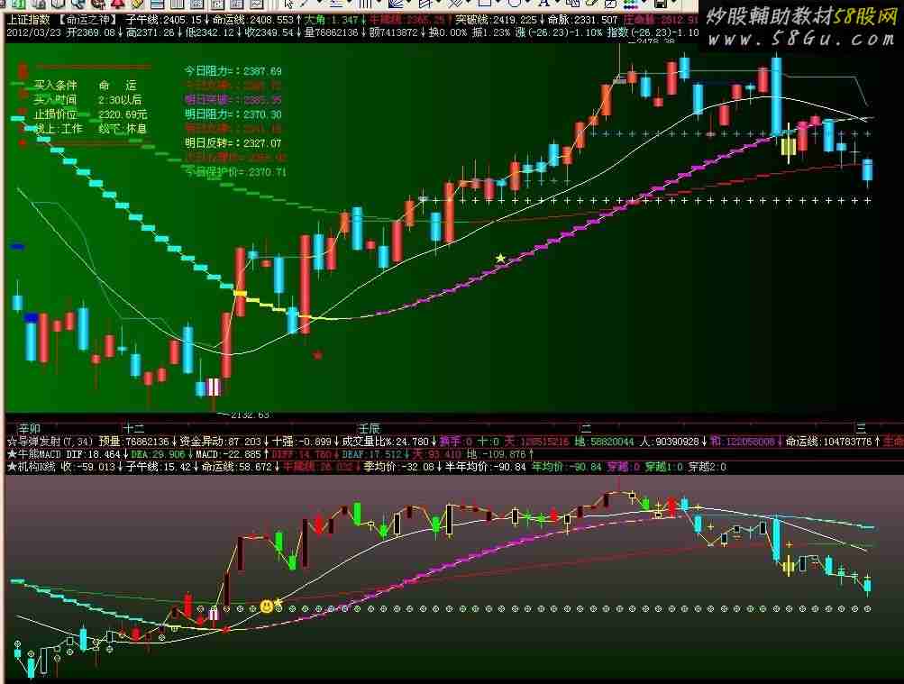The height and width of the screenshot is (684, 904).
Task: Click the high price 高2371.26
Action: (x=151, y=32)
